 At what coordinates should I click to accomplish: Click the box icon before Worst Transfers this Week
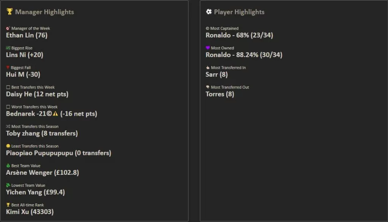(x=8, y=107)
